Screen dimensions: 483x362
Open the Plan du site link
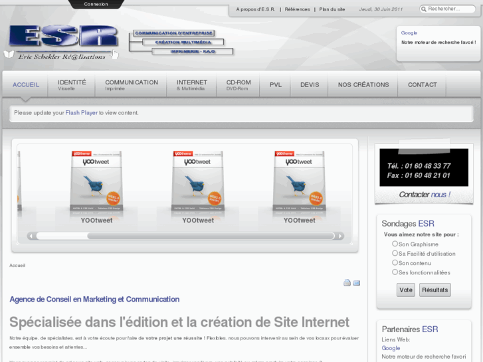click(332, 9)
